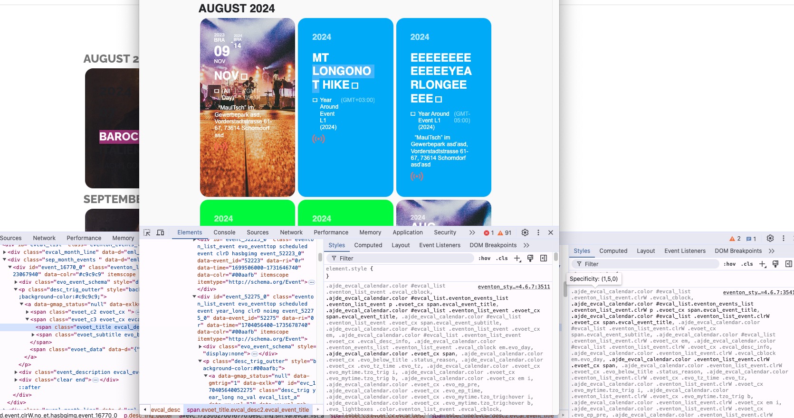Screen dimensions: 794x418
Task: Select span.evoet_title breadcrumb in center DevTools
Action: (x=248, y=409)
